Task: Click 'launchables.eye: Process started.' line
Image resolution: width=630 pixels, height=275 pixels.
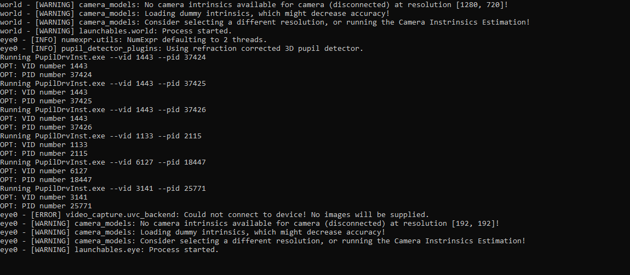Action: coord(109,250)
